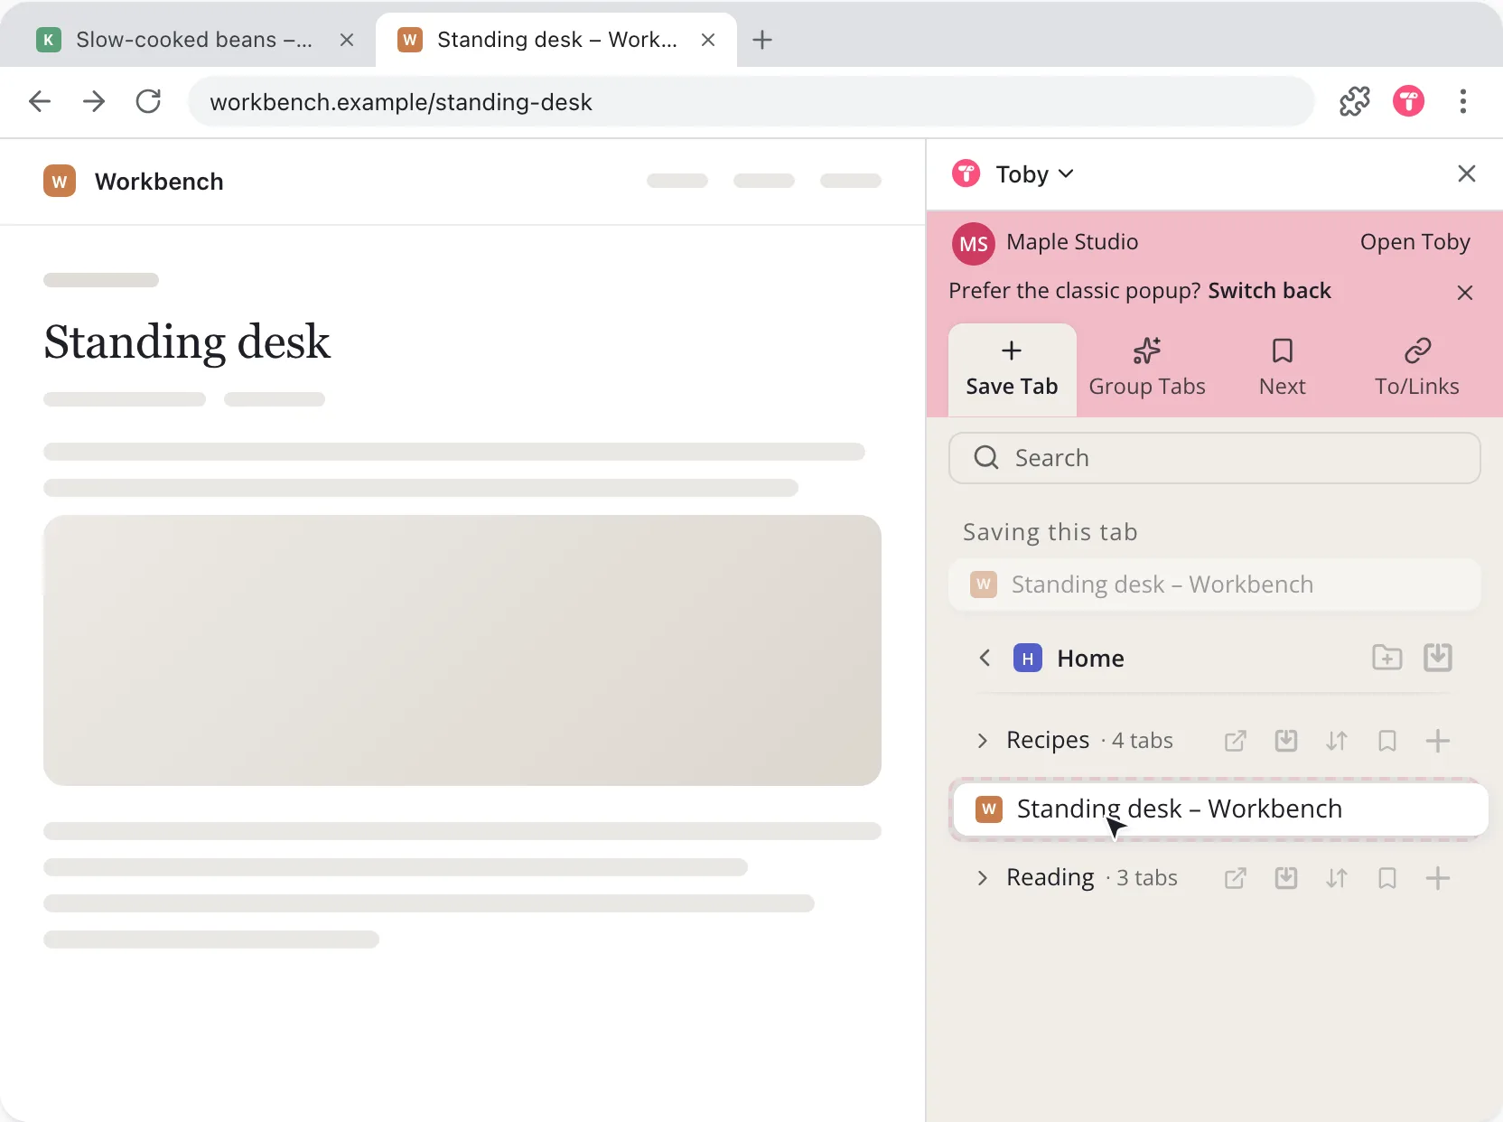This screenshot has height=1122, width=1503.
Task: Open Recipes collection in new window
Action: pos(1235,741)
